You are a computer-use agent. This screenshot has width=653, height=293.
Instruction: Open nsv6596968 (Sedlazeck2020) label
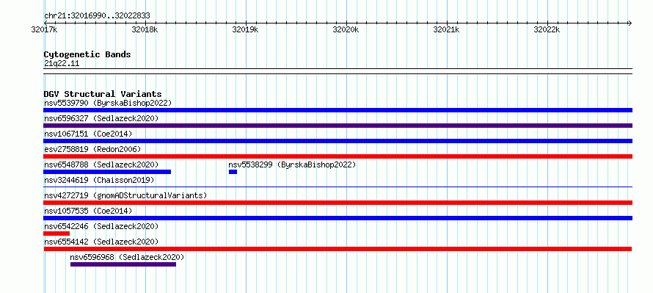pos(127,257)
